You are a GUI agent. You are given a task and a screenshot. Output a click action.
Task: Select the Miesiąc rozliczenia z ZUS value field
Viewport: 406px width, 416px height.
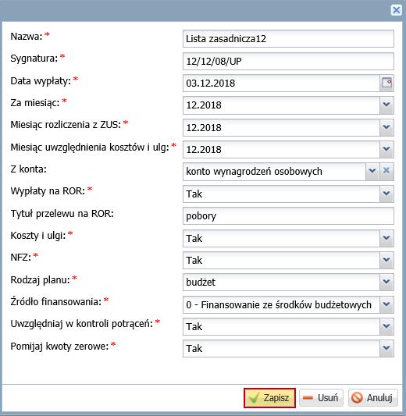281,128
